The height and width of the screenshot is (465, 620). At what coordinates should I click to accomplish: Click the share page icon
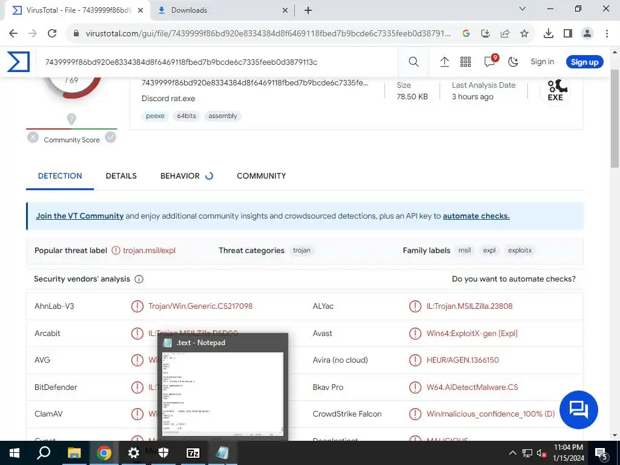click(505, 34)
